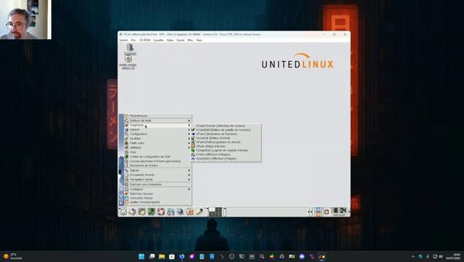Open the CD-ROM menu of PCem

click(x=145, y=40)
